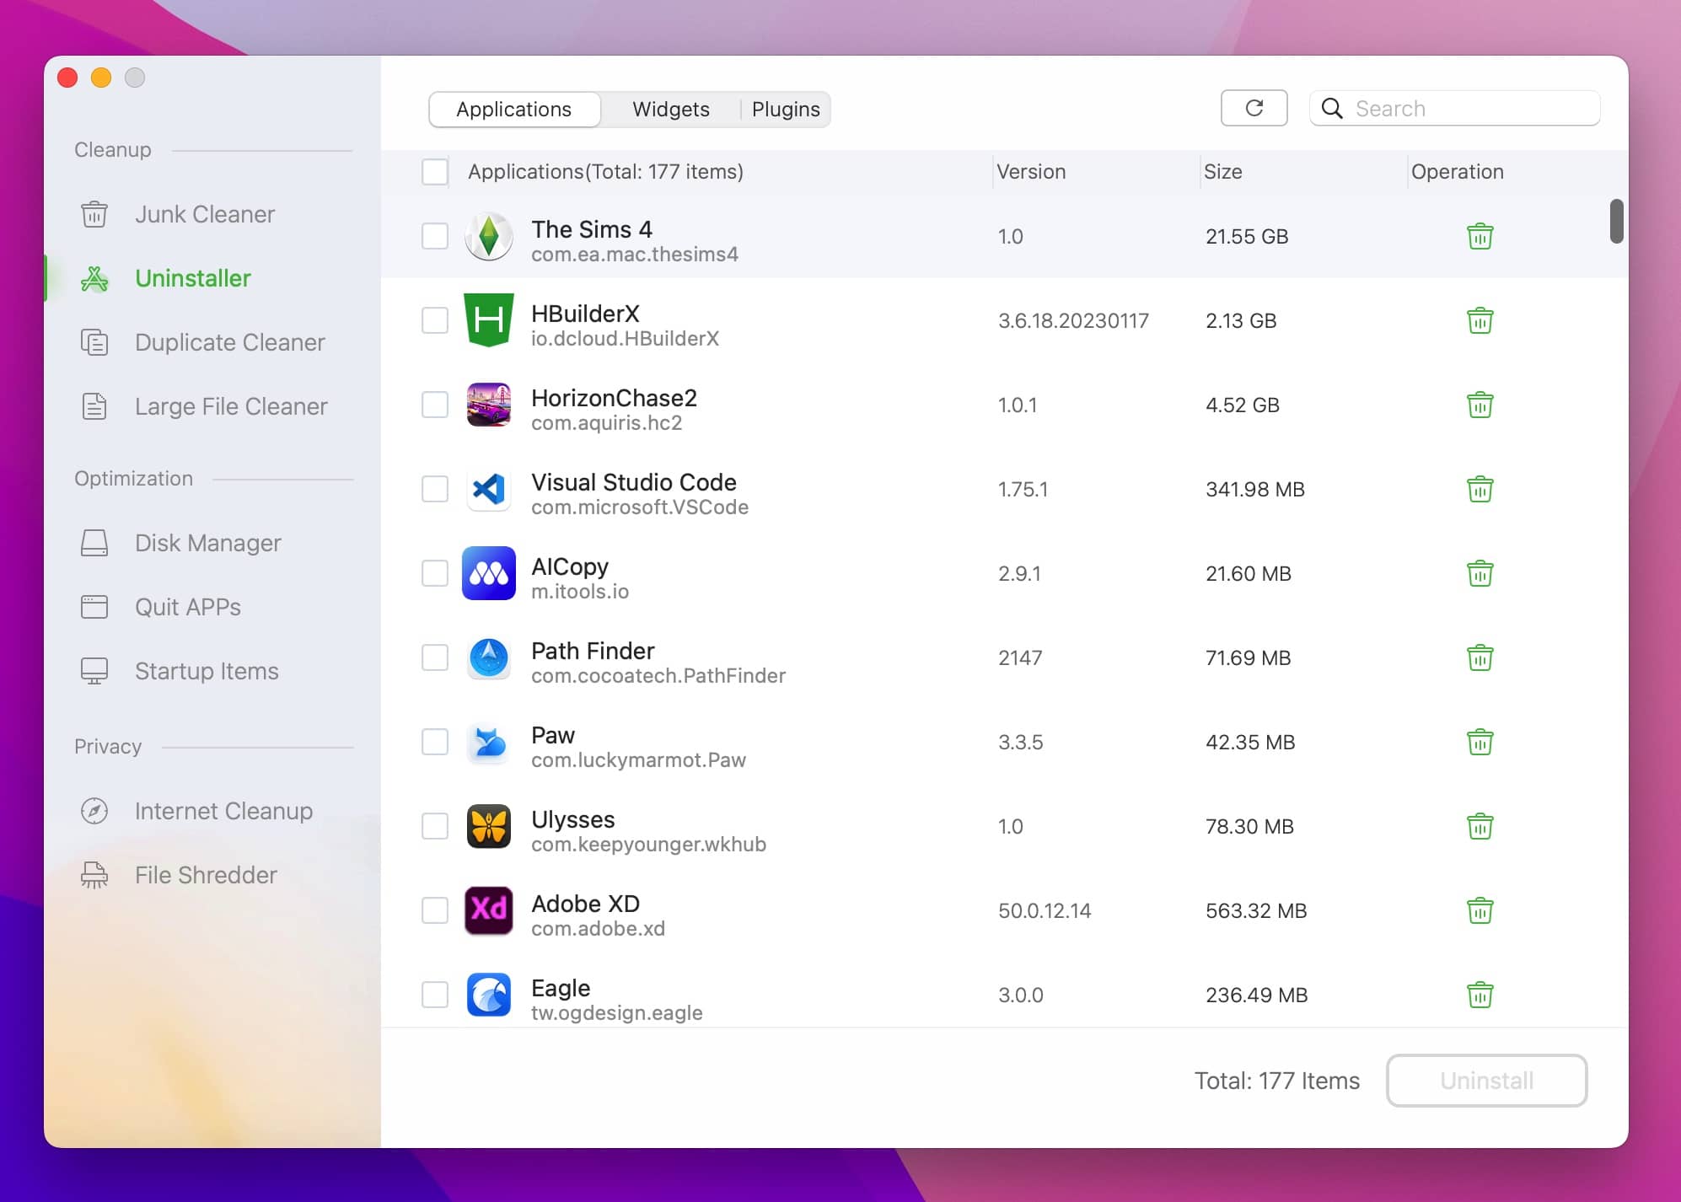Click the Visual Studio Code app icon

pos(489,489)
